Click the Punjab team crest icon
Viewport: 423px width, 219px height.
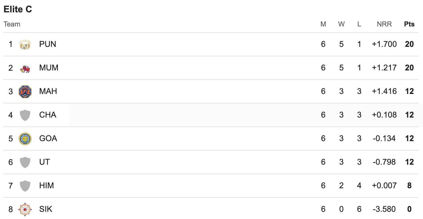pyautogui.click(x=25, y=44)
